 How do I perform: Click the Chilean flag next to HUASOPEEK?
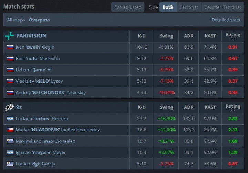pos(10,130)
